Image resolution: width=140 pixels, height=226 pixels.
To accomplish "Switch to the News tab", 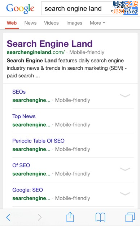I will [x=30, y=23].
